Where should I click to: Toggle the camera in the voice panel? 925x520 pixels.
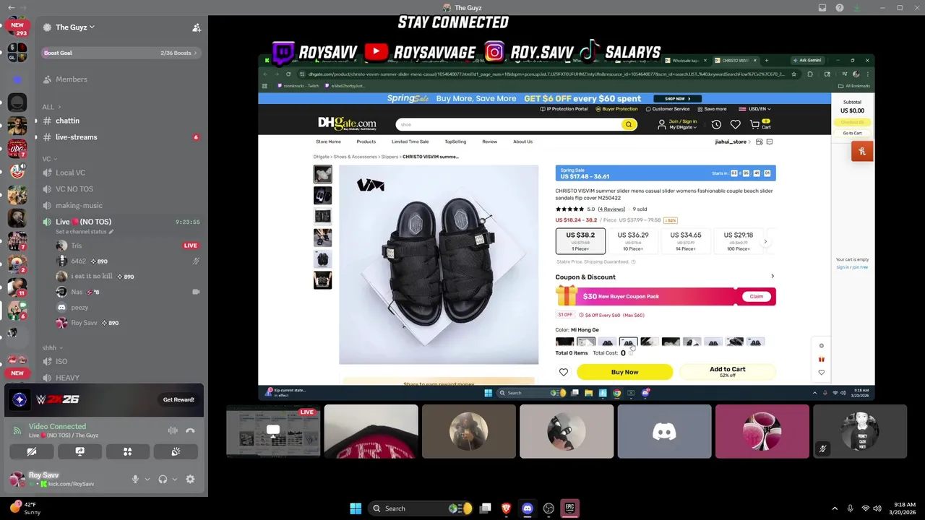[x=32, y=451]
